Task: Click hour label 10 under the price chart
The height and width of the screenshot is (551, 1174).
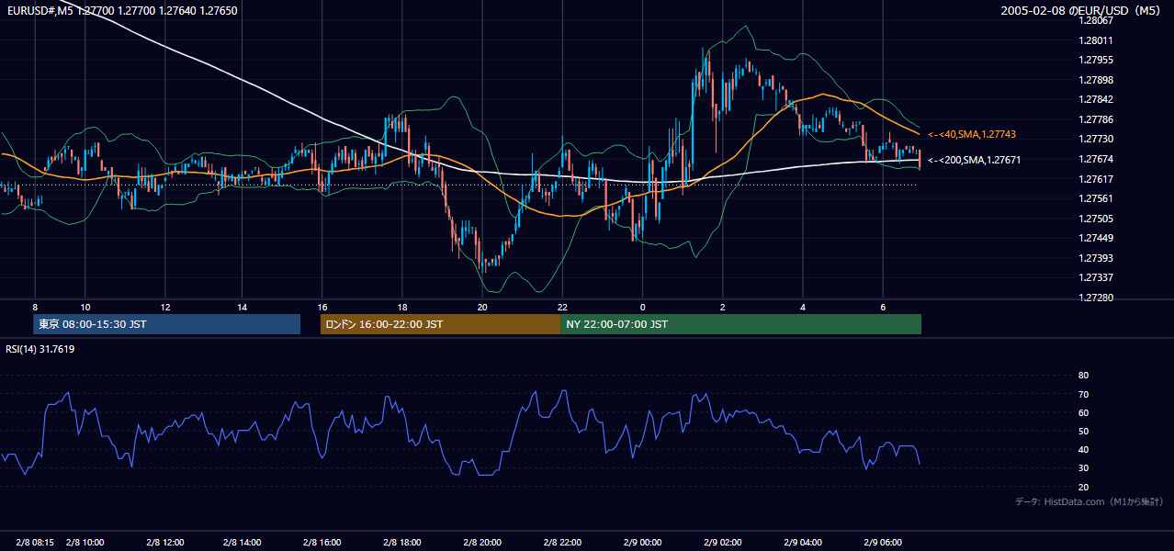Action: pyautogui.click(x=85, y=307)
